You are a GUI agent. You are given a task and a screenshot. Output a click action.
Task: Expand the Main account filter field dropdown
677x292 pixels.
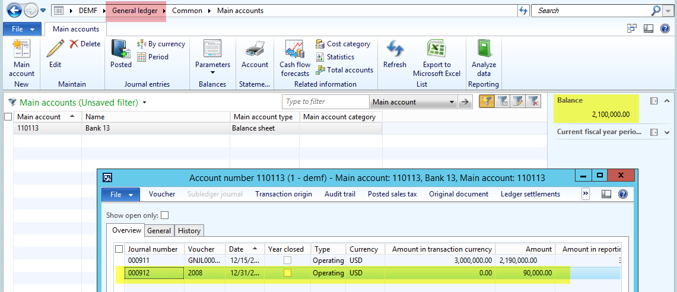point(452,102)
